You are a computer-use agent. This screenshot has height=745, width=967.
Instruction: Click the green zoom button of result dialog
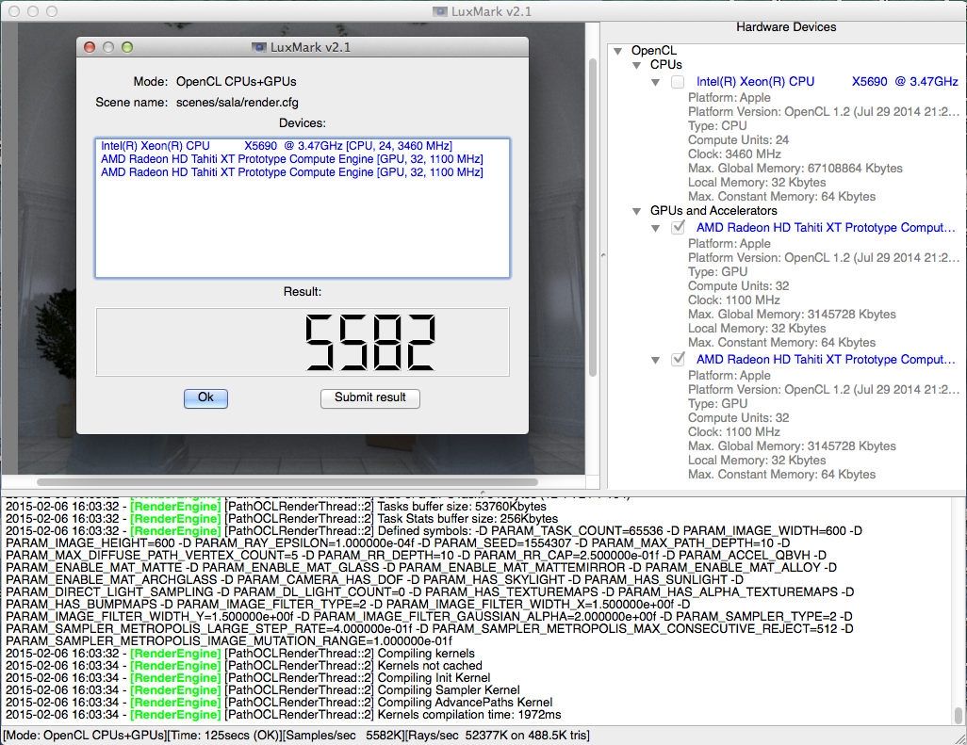(127, 47)
